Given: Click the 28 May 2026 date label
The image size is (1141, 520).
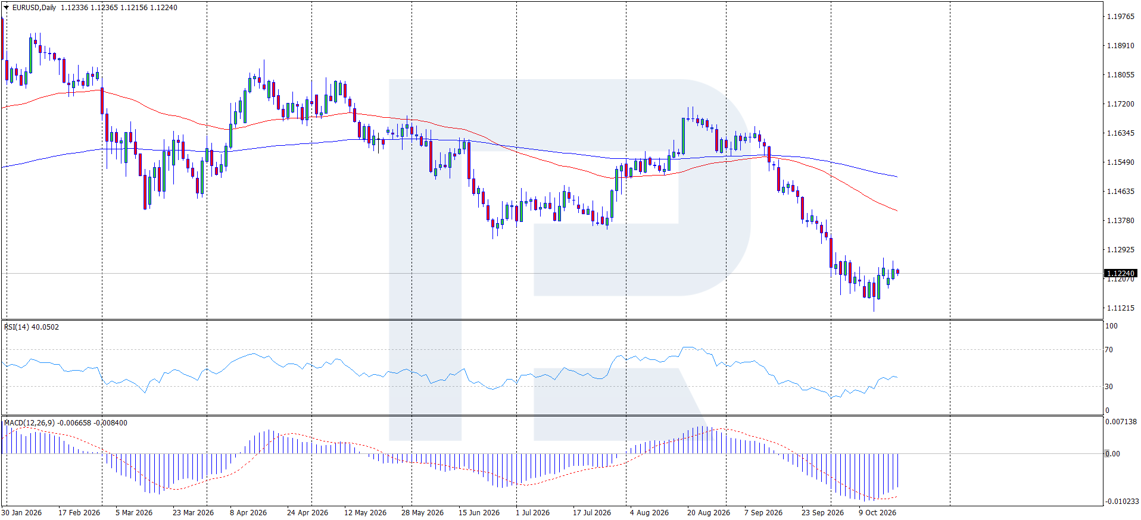Looking at the screenshot, I should tap(422, 513).
